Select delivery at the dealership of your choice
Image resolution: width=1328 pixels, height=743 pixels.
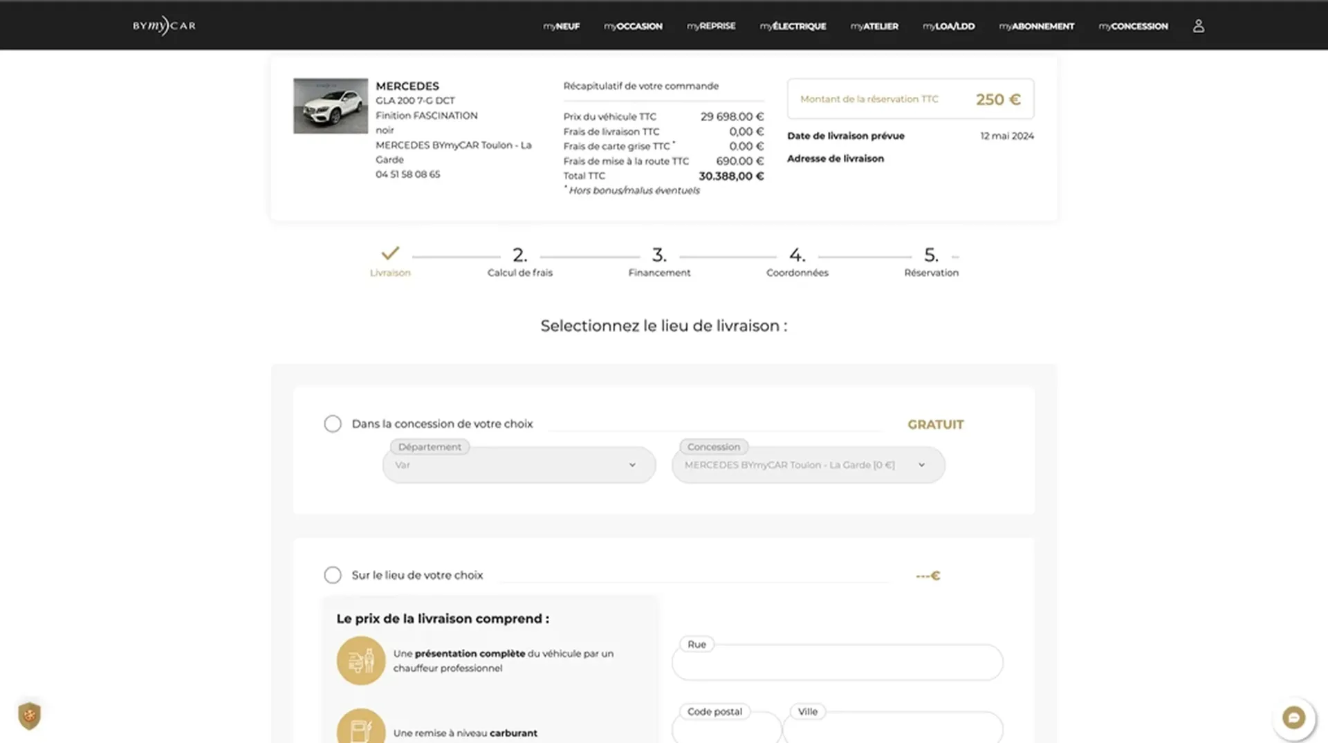click(x=333, y=423)
